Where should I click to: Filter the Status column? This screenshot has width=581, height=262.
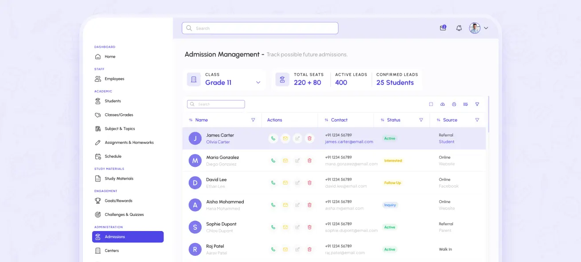pyautogui.click(x=421, y=120)
